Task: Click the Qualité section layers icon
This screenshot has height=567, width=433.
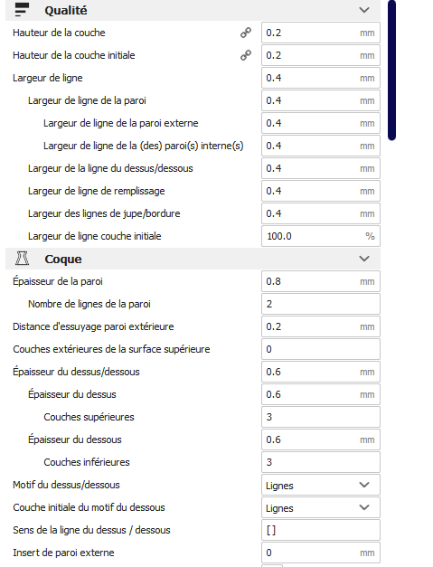Action: click(22, 10)
